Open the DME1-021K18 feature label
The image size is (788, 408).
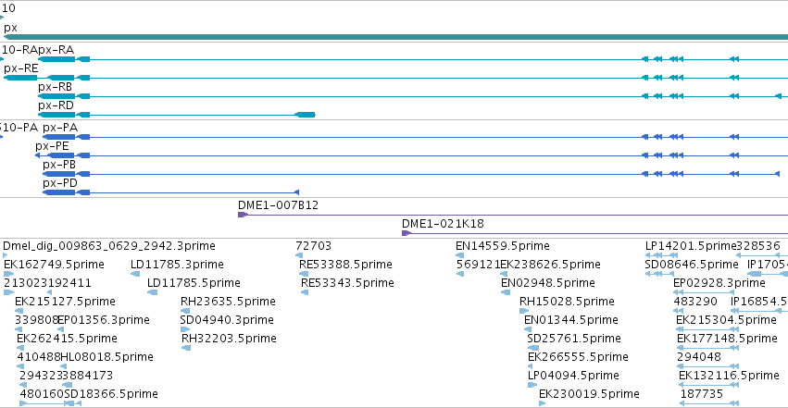click(x=443, y=224)
